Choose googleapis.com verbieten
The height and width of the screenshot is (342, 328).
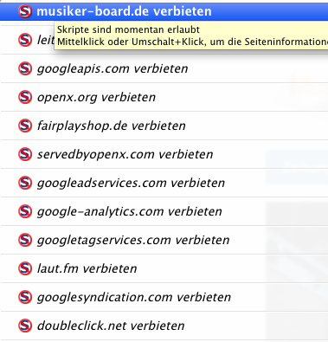[164, 68]
